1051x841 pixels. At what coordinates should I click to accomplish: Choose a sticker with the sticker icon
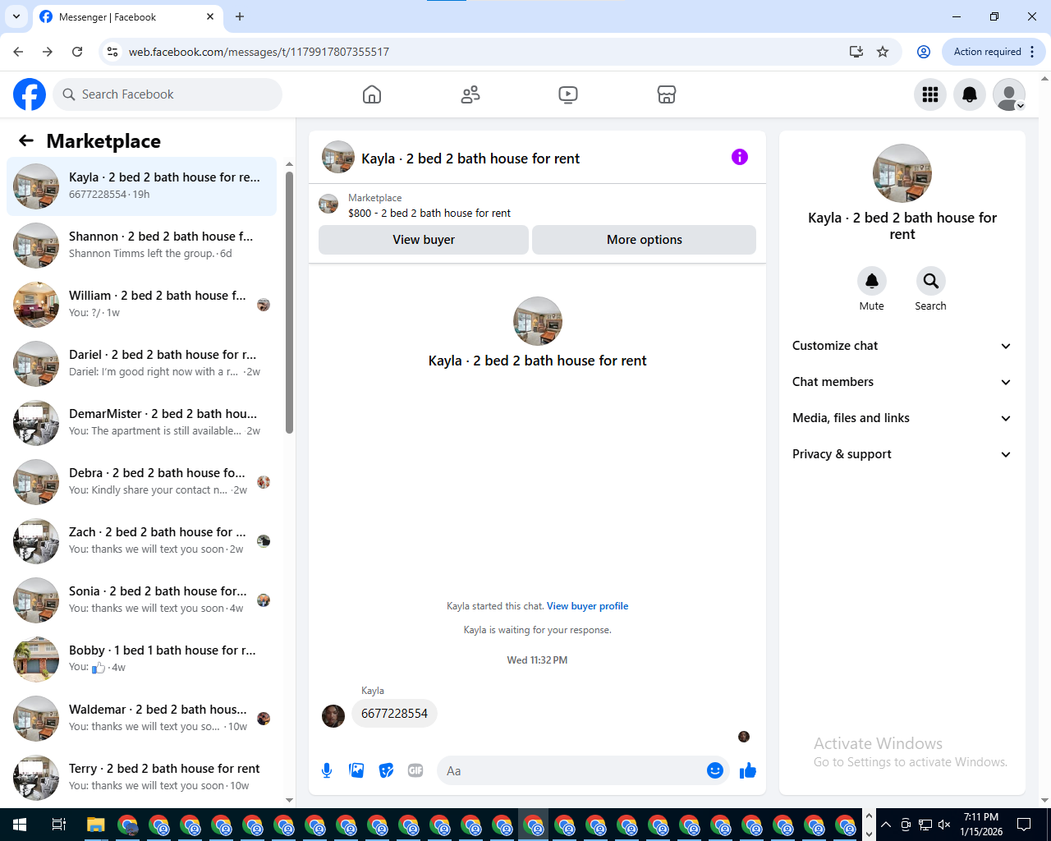[386, 770]
